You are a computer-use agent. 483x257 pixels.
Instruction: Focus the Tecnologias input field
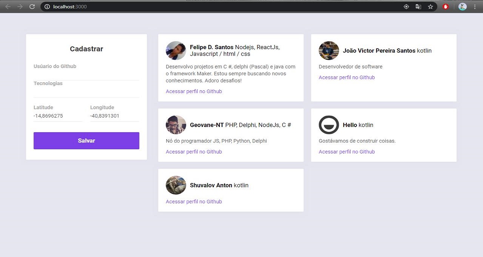pyautogui.click(x=86, y=92)
